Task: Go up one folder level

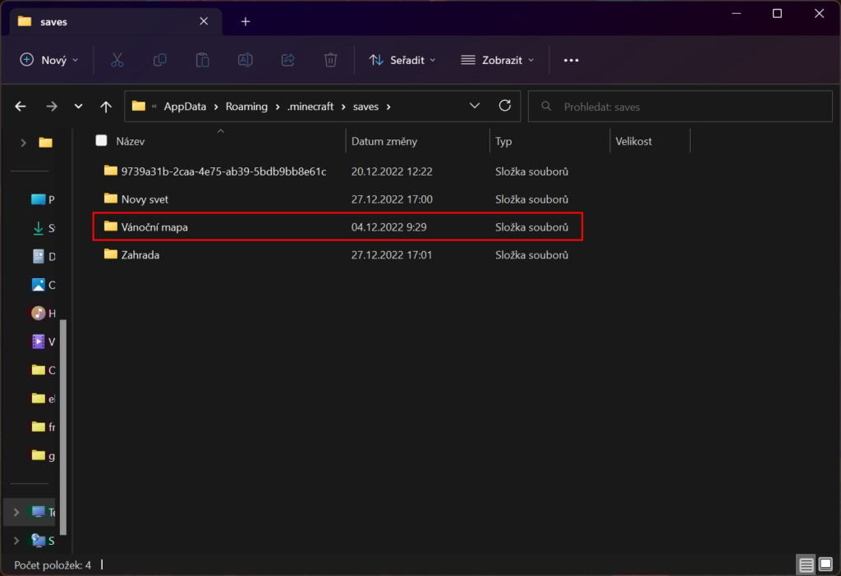Action: click(105, 107)
